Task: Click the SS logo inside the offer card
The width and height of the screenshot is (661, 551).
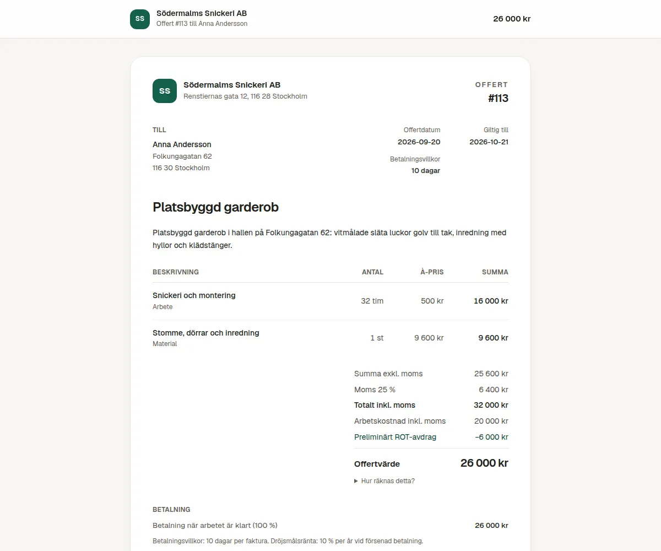Action: click(x=165, y=91)
